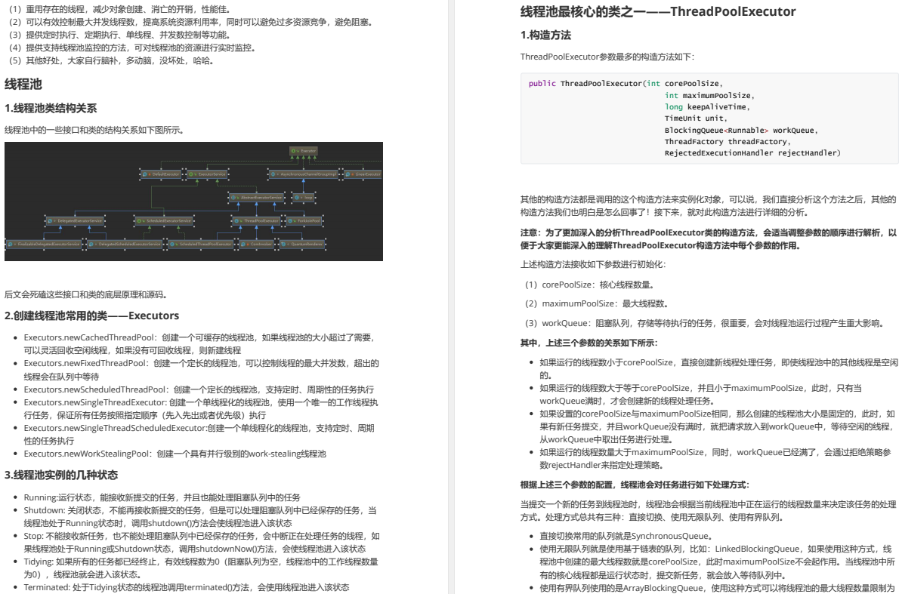This screenshot has height=594, width=899.
Task: Click bullet 如果运行的线程数小于corePoolSize
Action: 718,369
